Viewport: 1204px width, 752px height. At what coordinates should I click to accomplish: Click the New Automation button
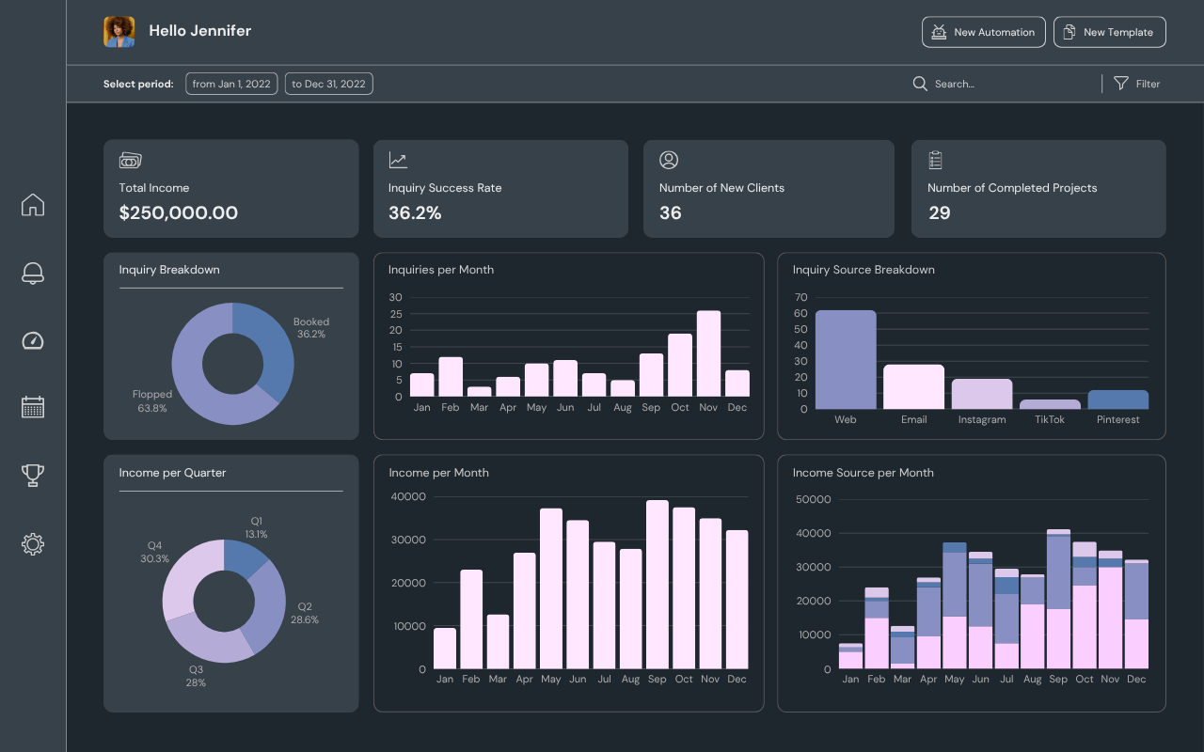click(983, 32)
